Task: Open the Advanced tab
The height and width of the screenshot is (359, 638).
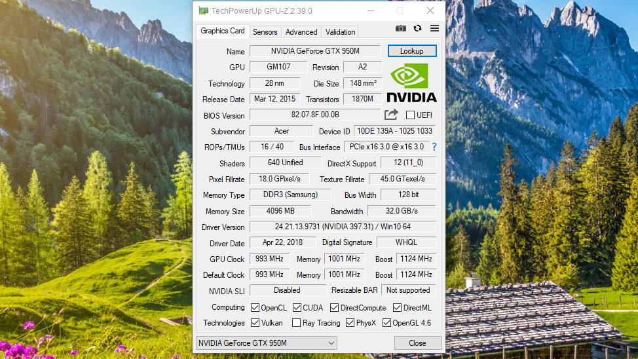Action: [301, 31]
